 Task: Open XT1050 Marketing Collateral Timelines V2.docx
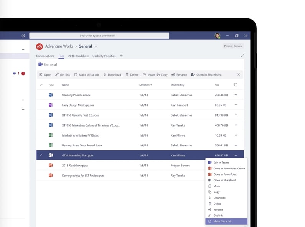pyautogui.click(x=91, y=125)
